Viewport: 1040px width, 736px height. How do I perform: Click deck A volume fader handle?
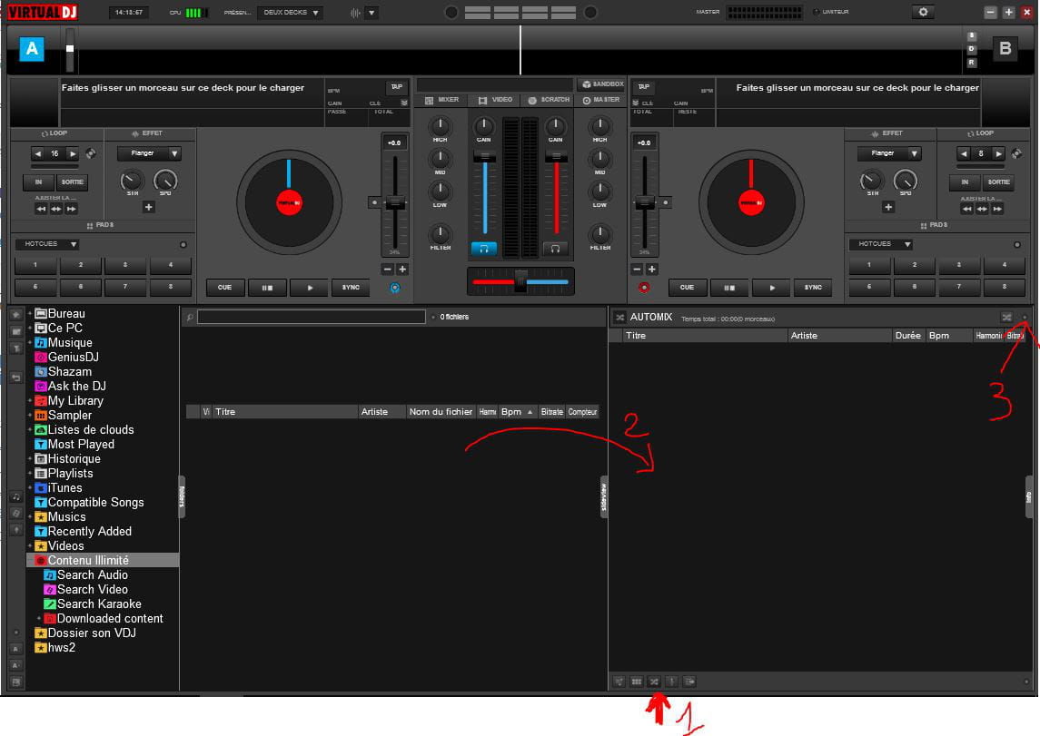click(x=484, y=157)
